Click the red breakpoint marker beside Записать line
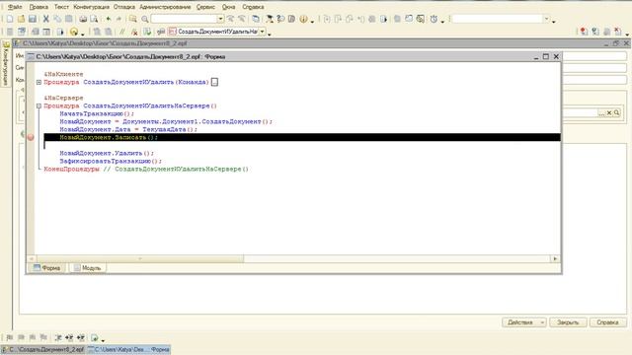632x355 pixels. point(31,137)
